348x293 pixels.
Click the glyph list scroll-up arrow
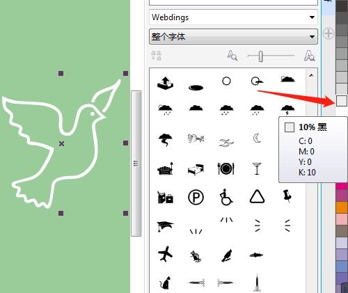[x=311, y=75]
